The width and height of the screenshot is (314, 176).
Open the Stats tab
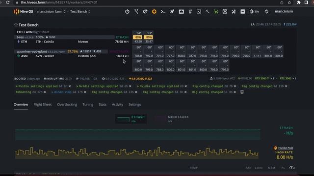(x=103, y=104)
